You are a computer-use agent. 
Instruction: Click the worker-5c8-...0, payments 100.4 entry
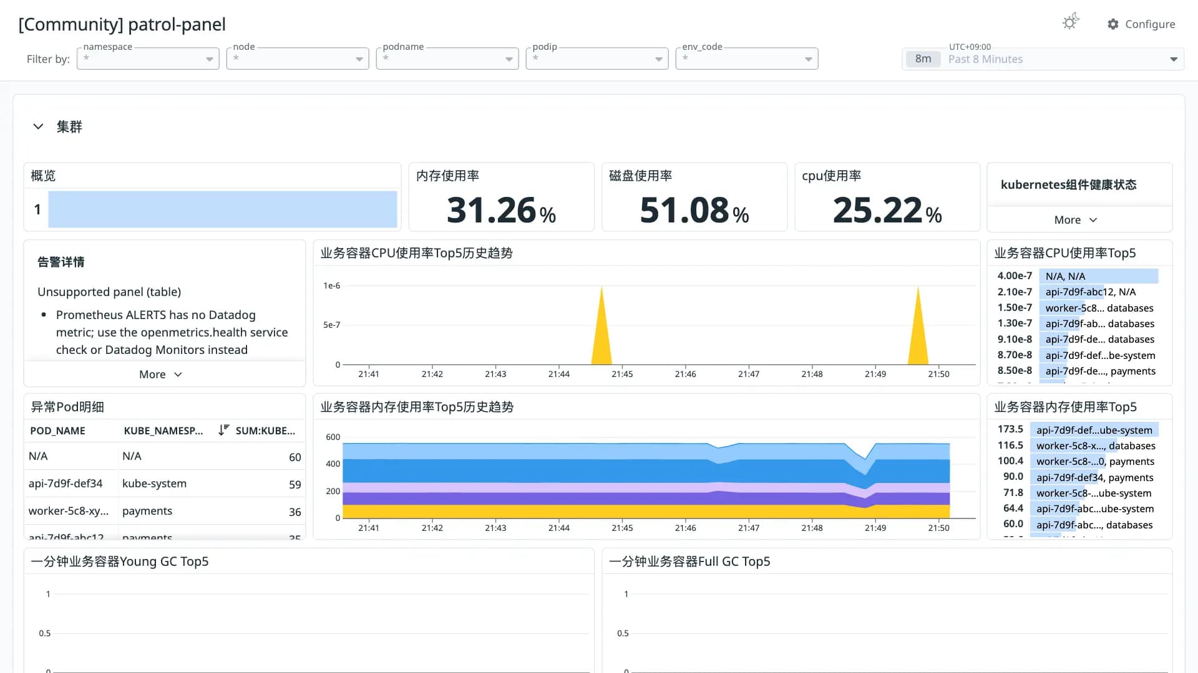pyautogui.click(x=1095, y=461)
